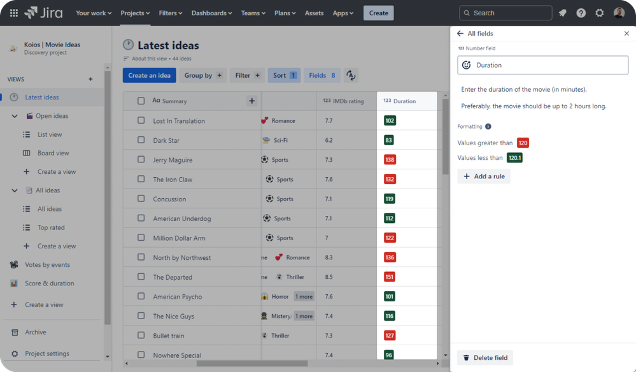Click the List view icon in the sidebar
The height and width of the screenshot is (372, 636).
point(26,134)
